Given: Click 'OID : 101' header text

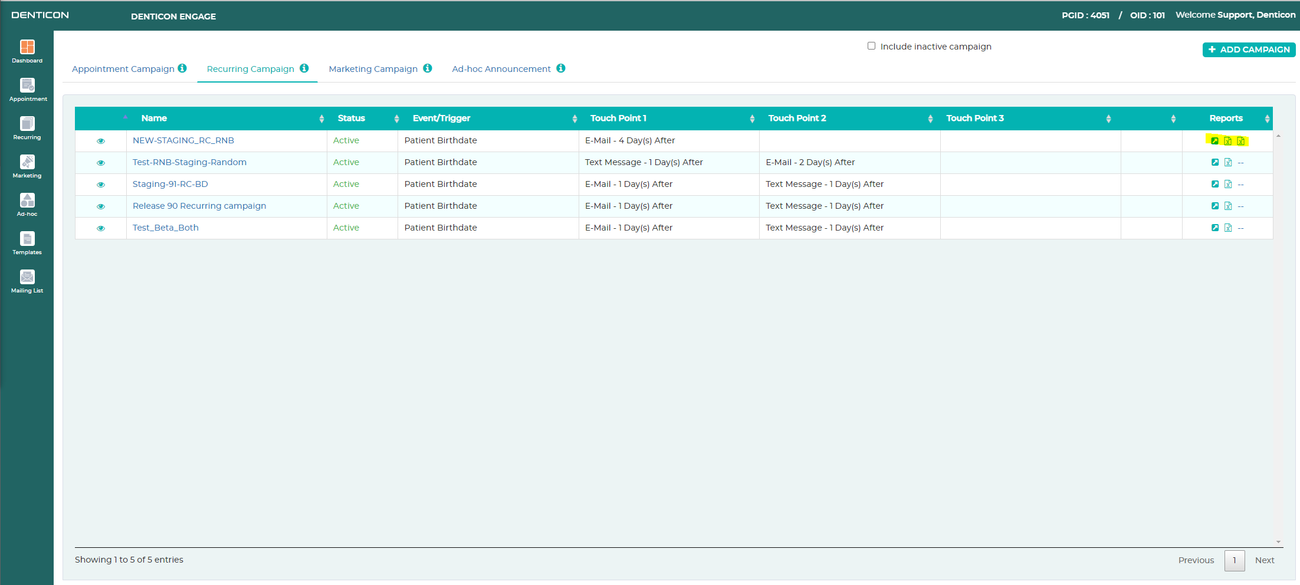Looking at the screenshot, I should 1147,15.
